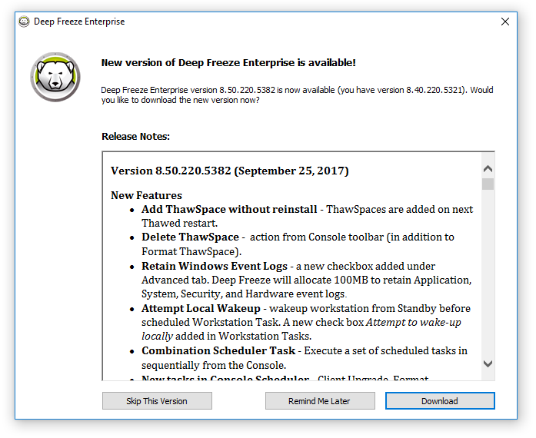Image resolution: width=536 pixels, height=438 pixels.
Task: Click the italic Attempt to wake-up locally text
Action: click(x=416, y=323)
